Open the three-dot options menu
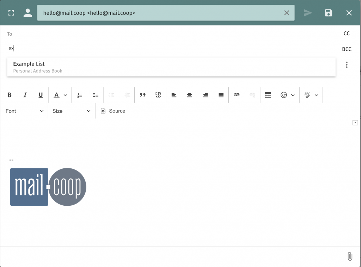 tap(347, 65)
